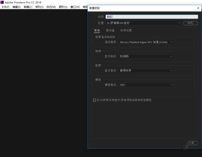Open the 窗口(W) menu
202x157 pixels.
click(75, 7)
